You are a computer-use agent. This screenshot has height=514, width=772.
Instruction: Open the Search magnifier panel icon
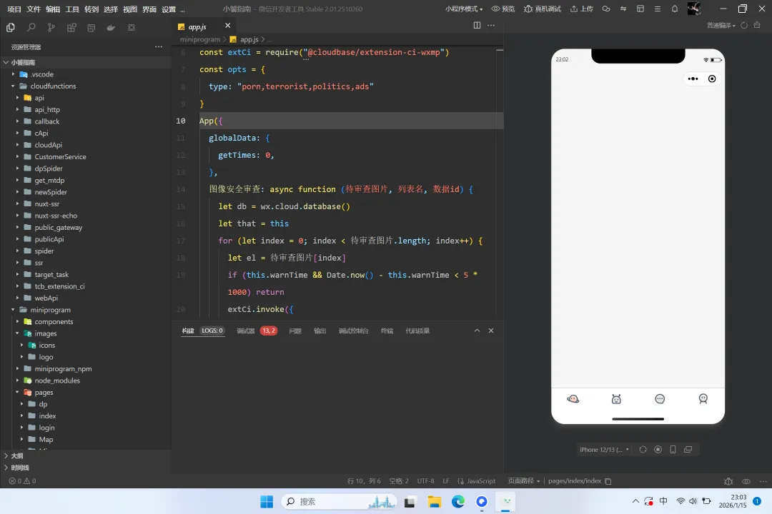point(31,28)
